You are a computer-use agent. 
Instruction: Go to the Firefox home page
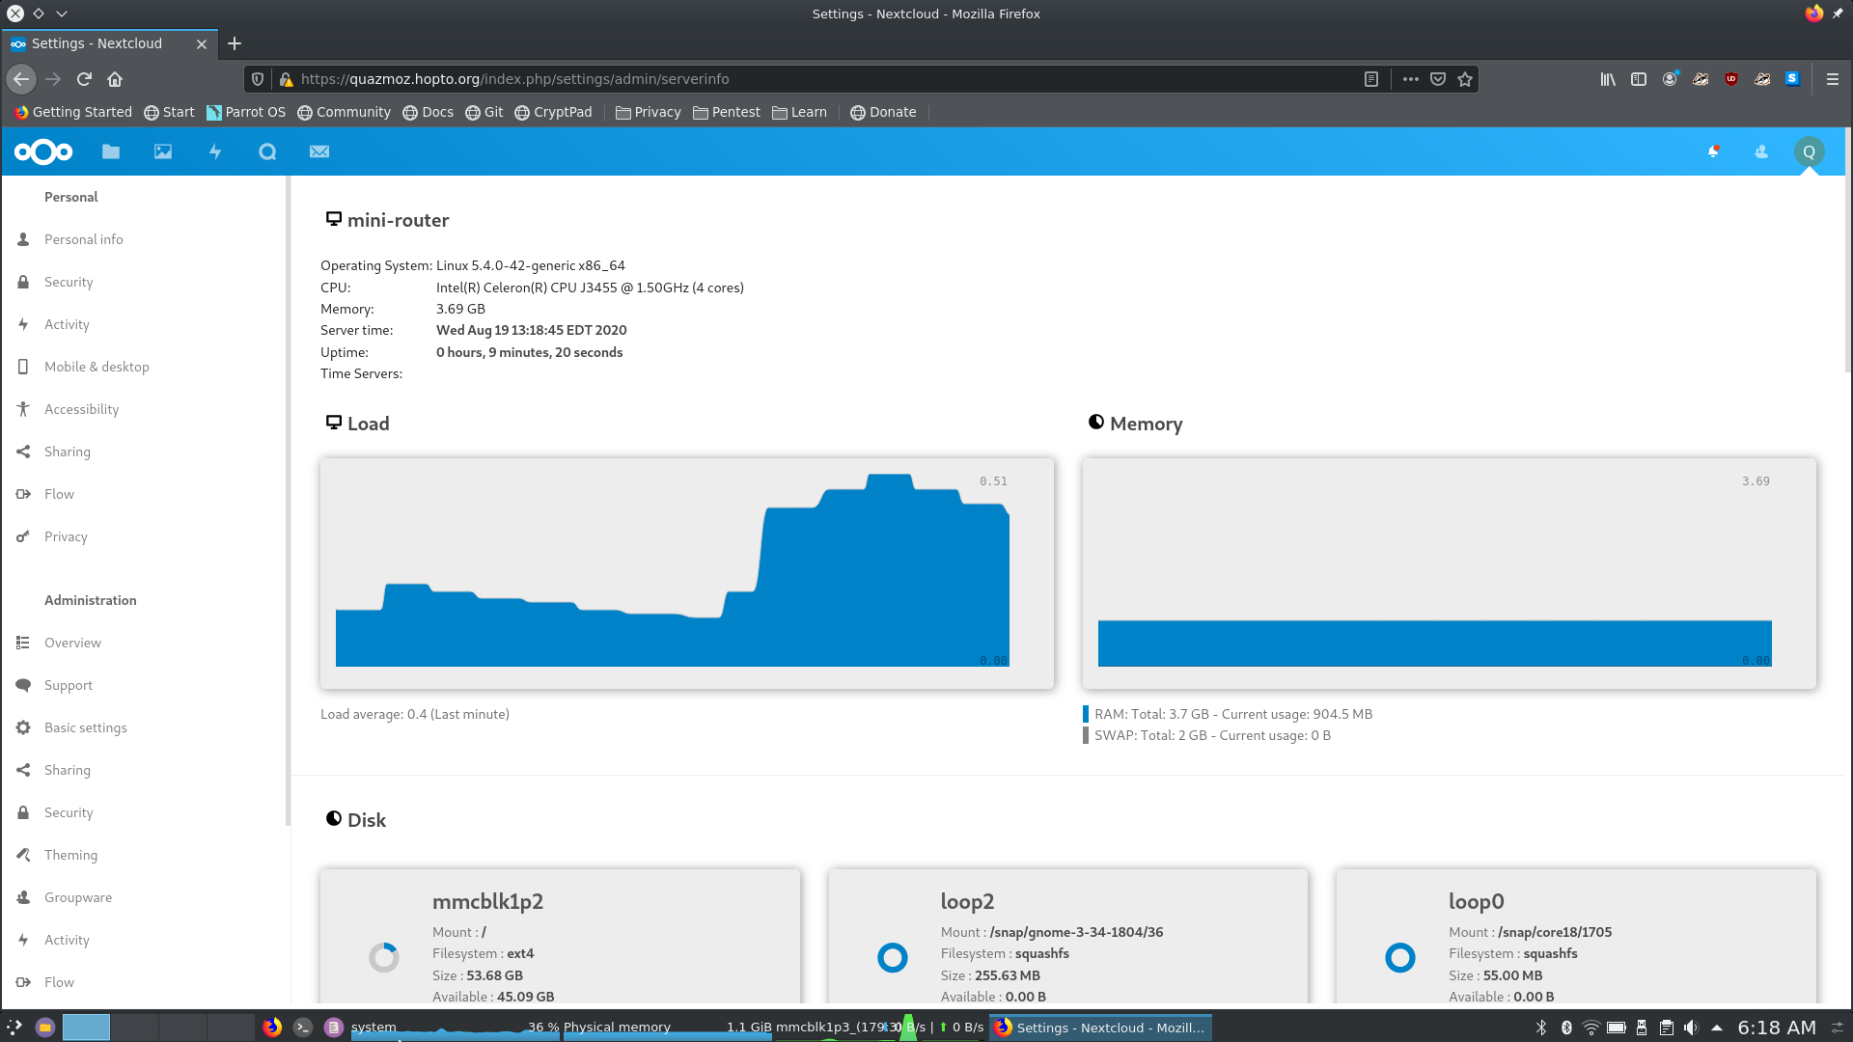(115, 79)
